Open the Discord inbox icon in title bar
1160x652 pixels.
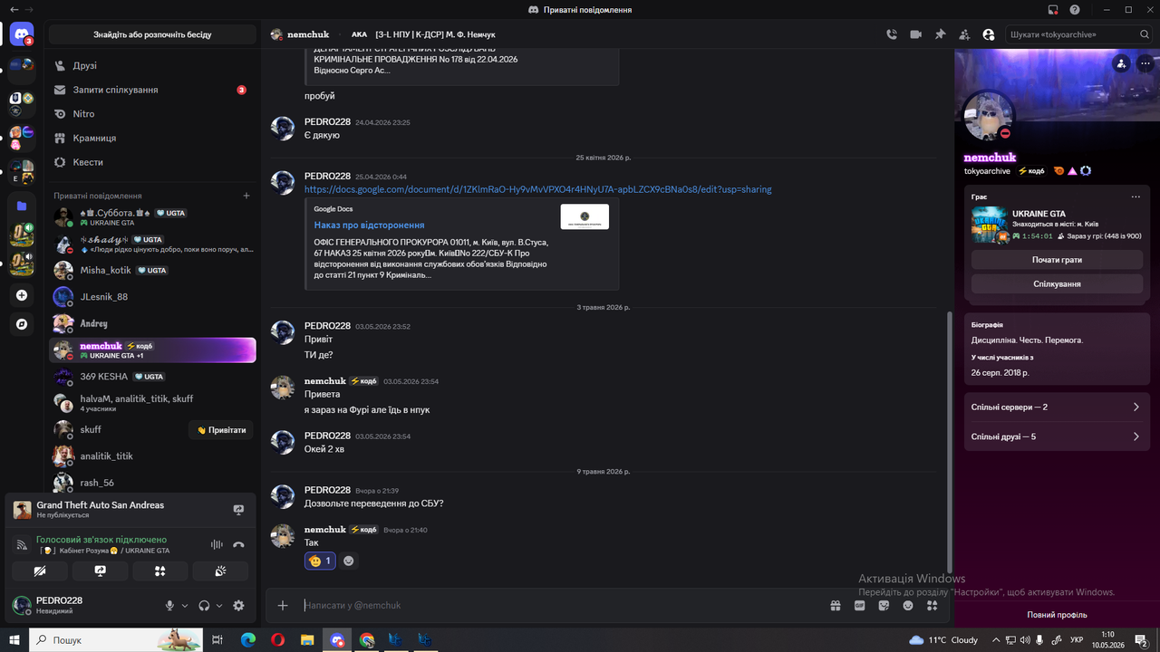1053,9
